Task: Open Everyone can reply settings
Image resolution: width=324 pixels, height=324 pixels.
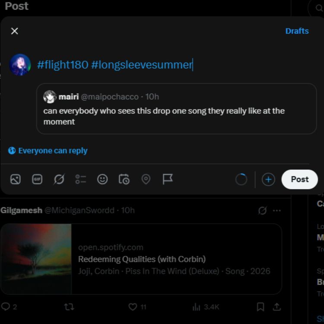Action: (48, 151)
